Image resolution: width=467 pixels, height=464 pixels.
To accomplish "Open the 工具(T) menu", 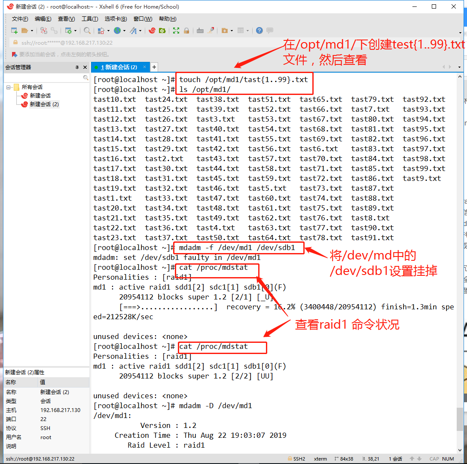I will pyautogui.click(x=90, y=19).
